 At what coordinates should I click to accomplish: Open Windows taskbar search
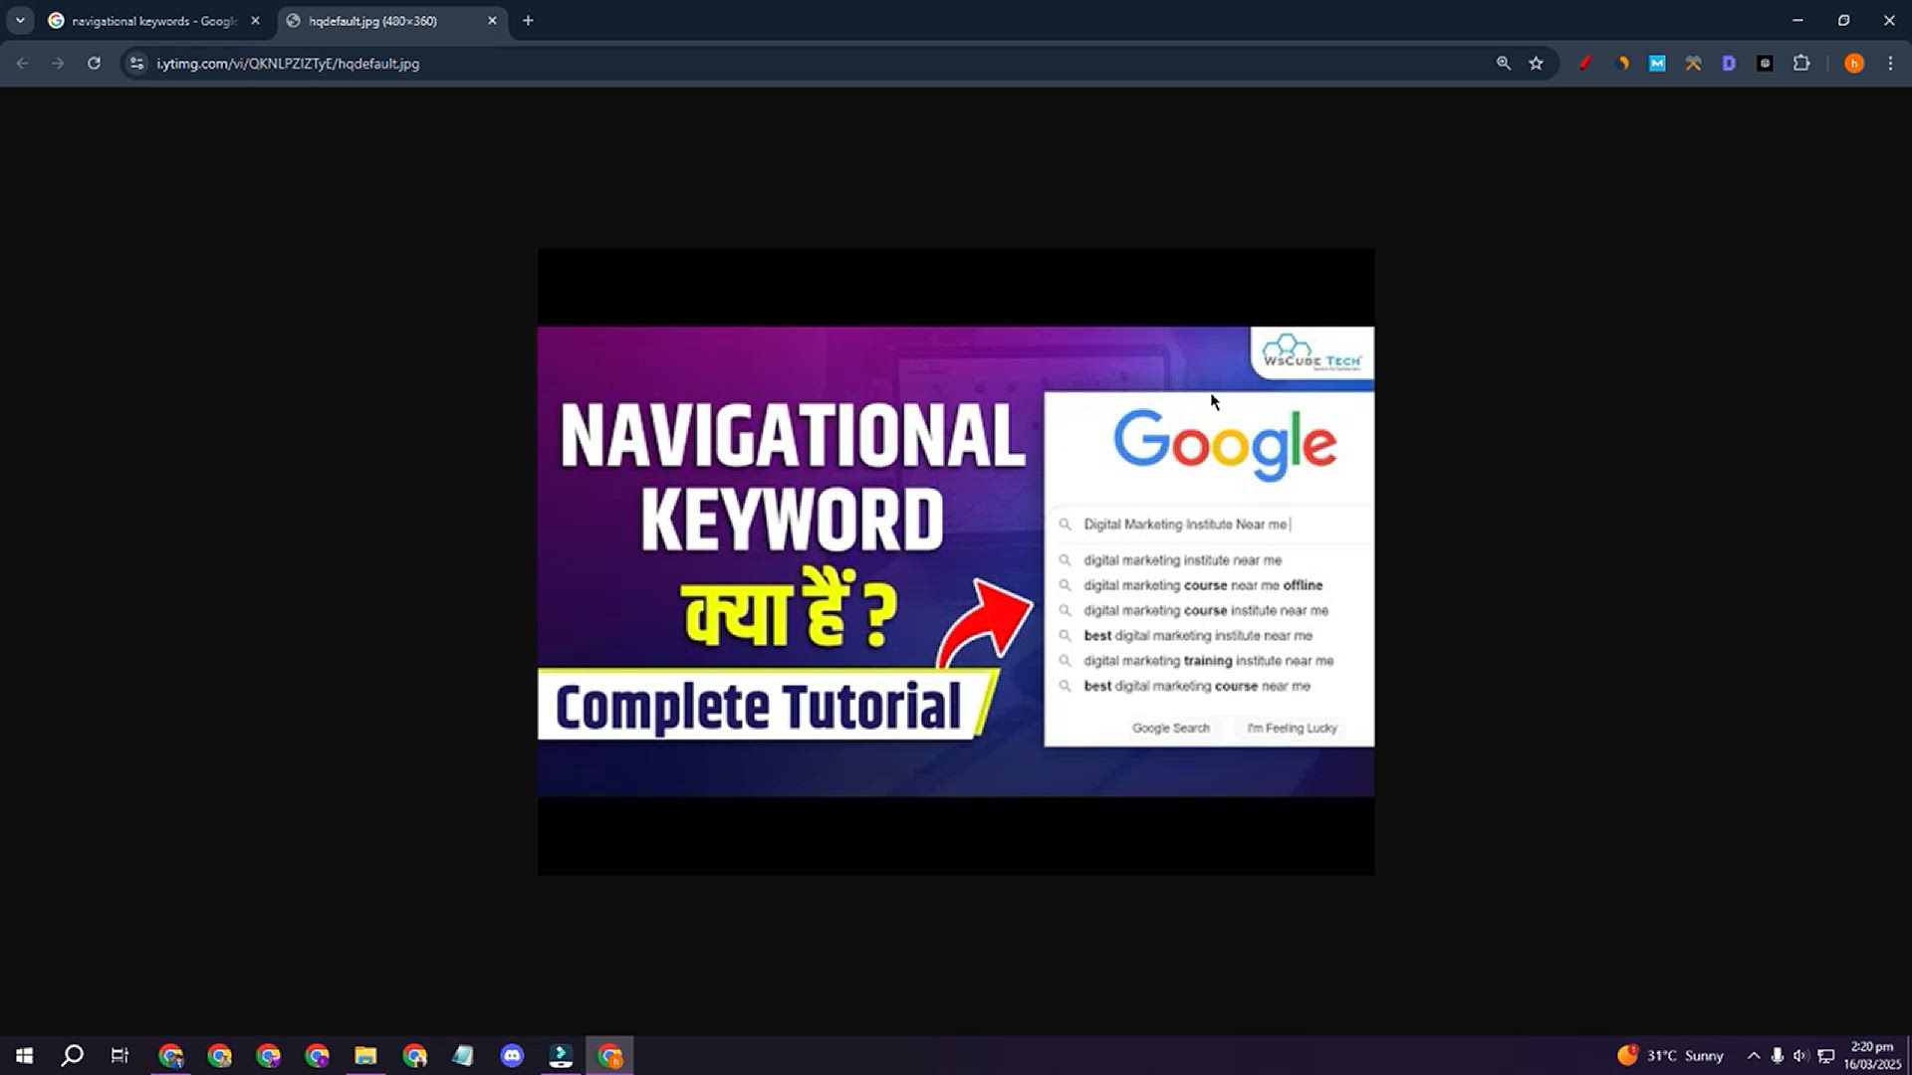point(72,1056)
